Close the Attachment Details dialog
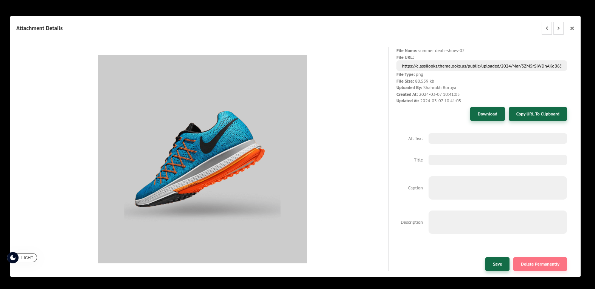The width and height of the screenshot is (595, 289). 572,28
